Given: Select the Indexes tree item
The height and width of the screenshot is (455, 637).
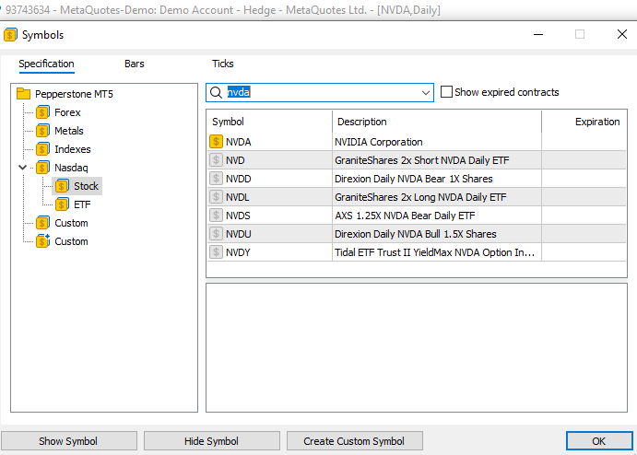Looking at the screenshot, I should click(73, 149).
